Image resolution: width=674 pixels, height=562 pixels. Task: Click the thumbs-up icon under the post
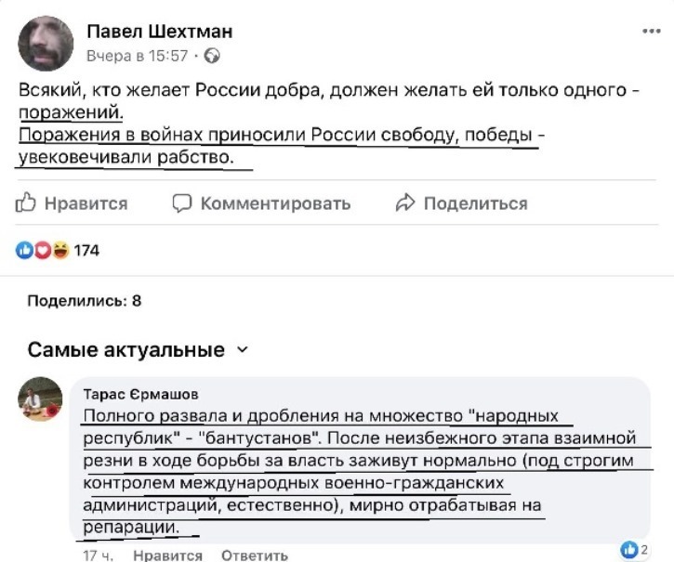tap(26, 203)
